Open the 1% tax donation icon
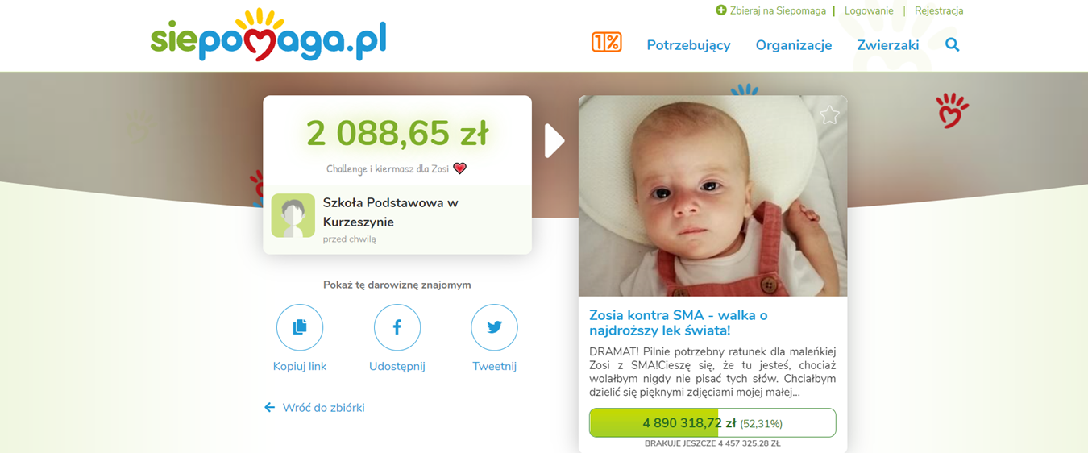Screen dimensions: 1088x453 click(606, 43)
